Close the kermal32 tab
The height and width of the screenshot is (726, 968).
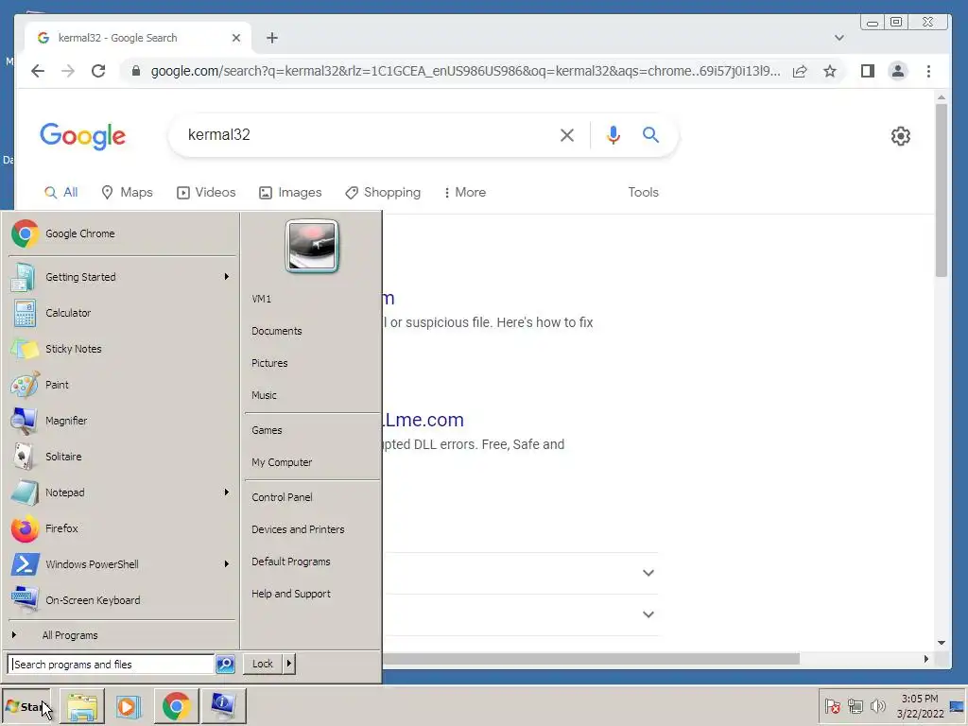pyautogui.click(x=235, y=38)
